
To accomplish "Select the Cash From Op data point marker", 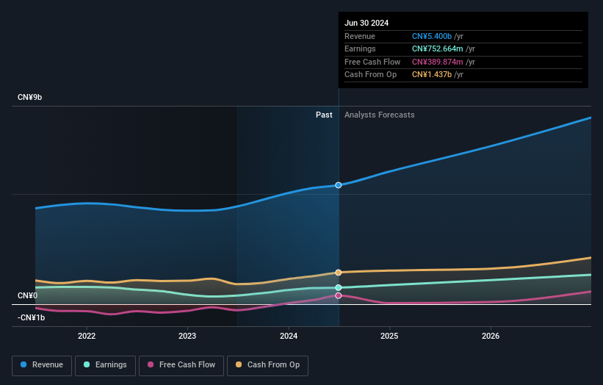I will pyautogui.click(x=339, y=273).
